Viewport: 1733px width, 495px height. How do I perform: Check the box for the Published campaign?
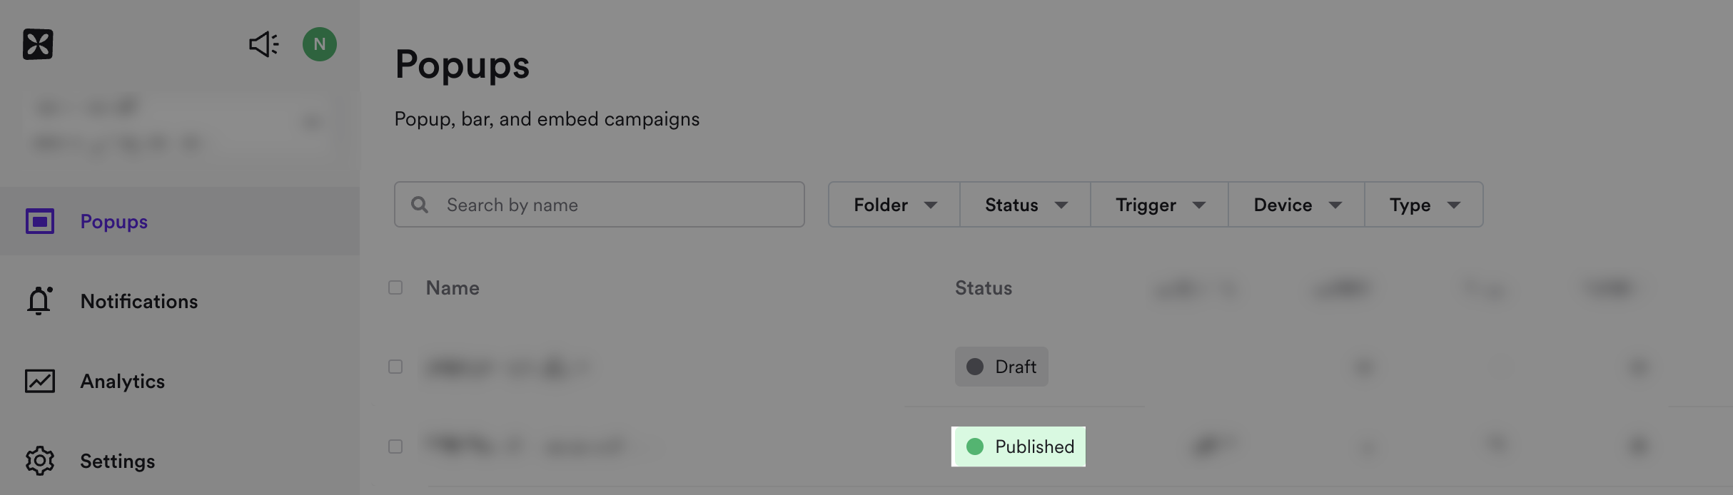click(x=395, y=446)
